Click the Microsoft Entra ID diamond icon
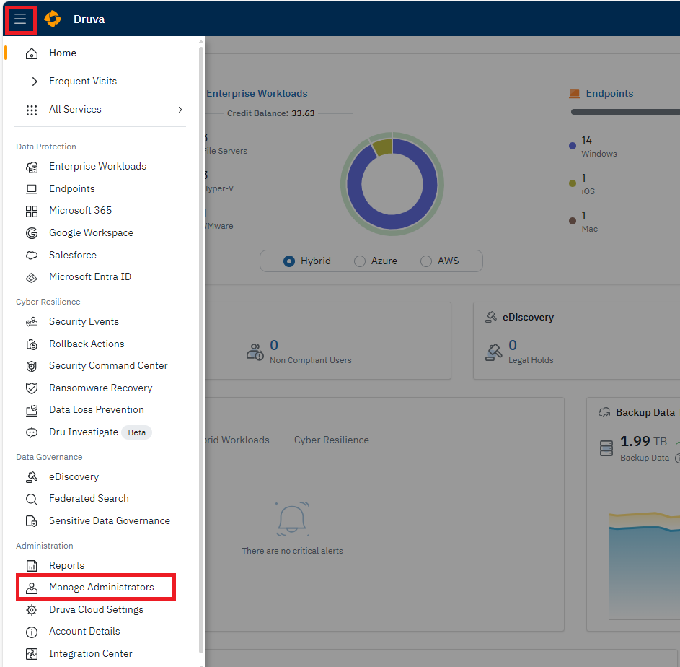The image size is (680, 667). pyautogui.click(x=32, y=277)
